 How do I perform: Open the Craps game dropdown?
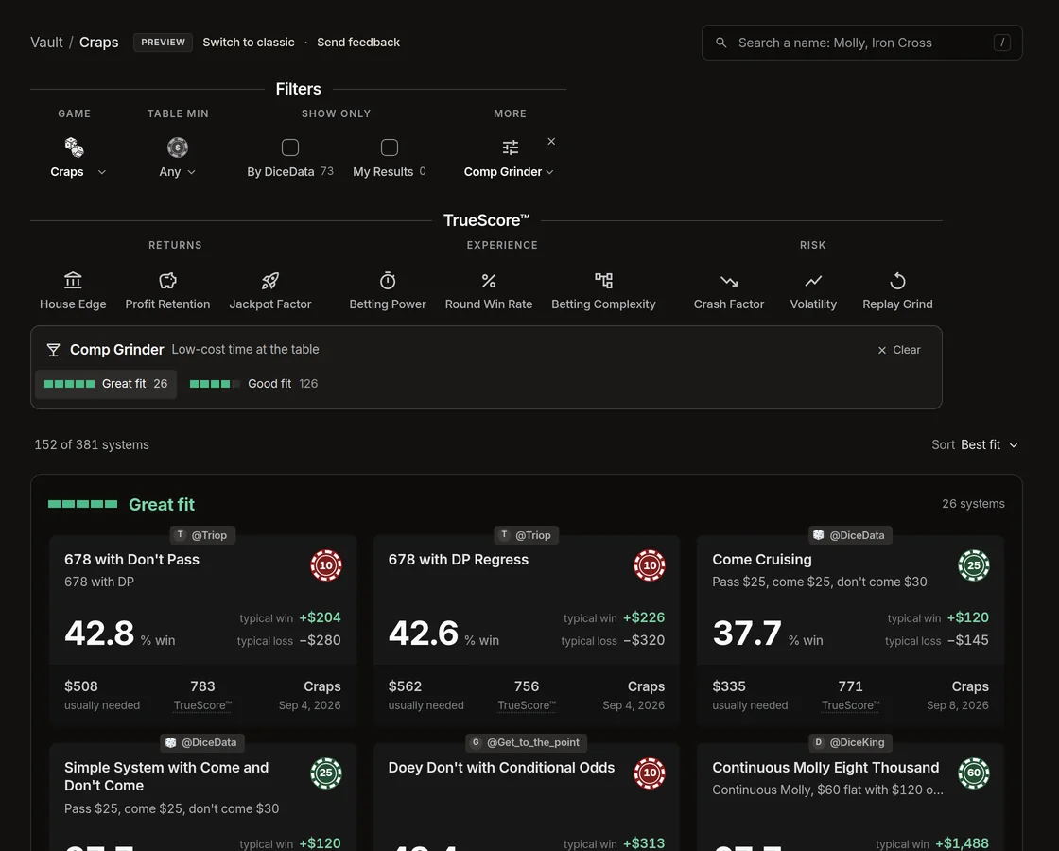[x=78, y=171]
